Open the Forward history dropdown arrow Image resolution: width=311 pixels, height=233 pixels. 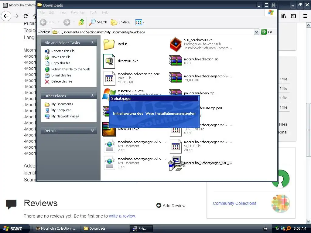(74, 22)
